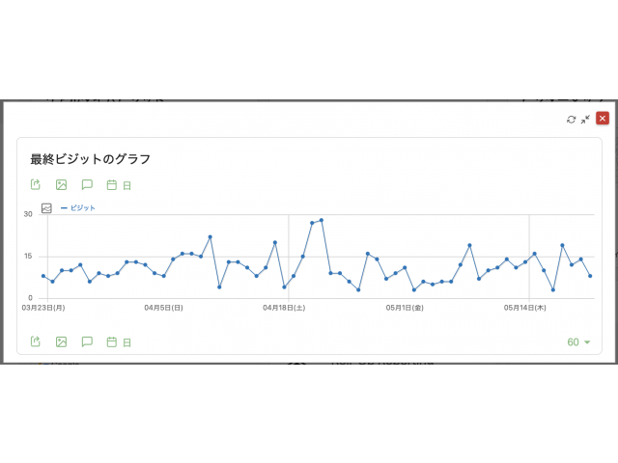Screen dimensions: 618x463
Task: Click the top export dataset icon
Action: [x=36, y=184]
